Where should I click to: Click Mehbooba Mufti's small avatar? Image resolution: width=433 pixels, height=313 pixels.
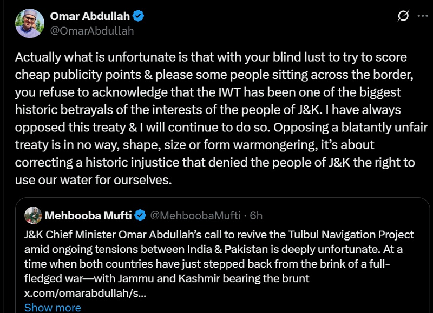point(33,216)
